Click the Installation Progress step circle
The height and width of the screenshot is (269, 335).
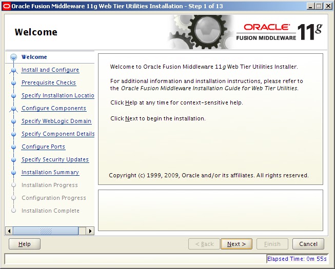pos(14,185)
